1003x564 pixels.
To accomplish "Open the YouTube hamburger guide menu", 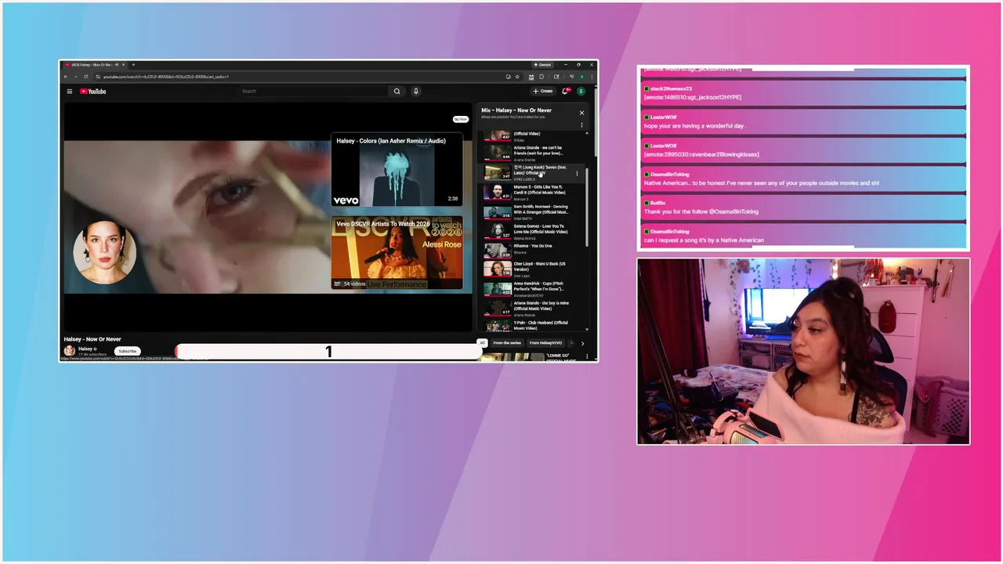I will [x=69, y=91].
